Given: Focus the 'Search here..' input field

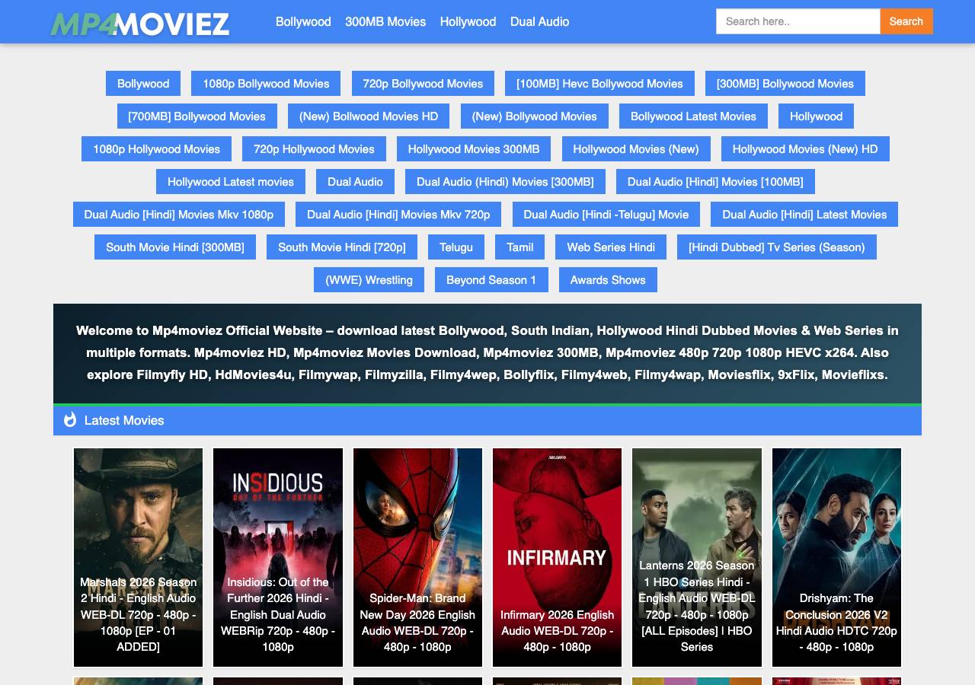Looking at the screenshot, I should 798,21.
